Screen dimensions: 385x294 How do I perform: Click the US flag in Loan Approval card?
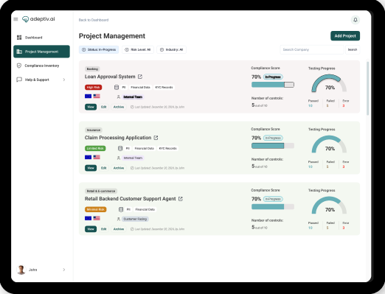[x=97, y=96]
